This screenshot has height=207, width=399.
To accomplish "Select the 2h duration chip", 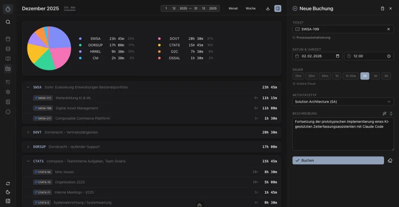I will (x=365, y=76).
